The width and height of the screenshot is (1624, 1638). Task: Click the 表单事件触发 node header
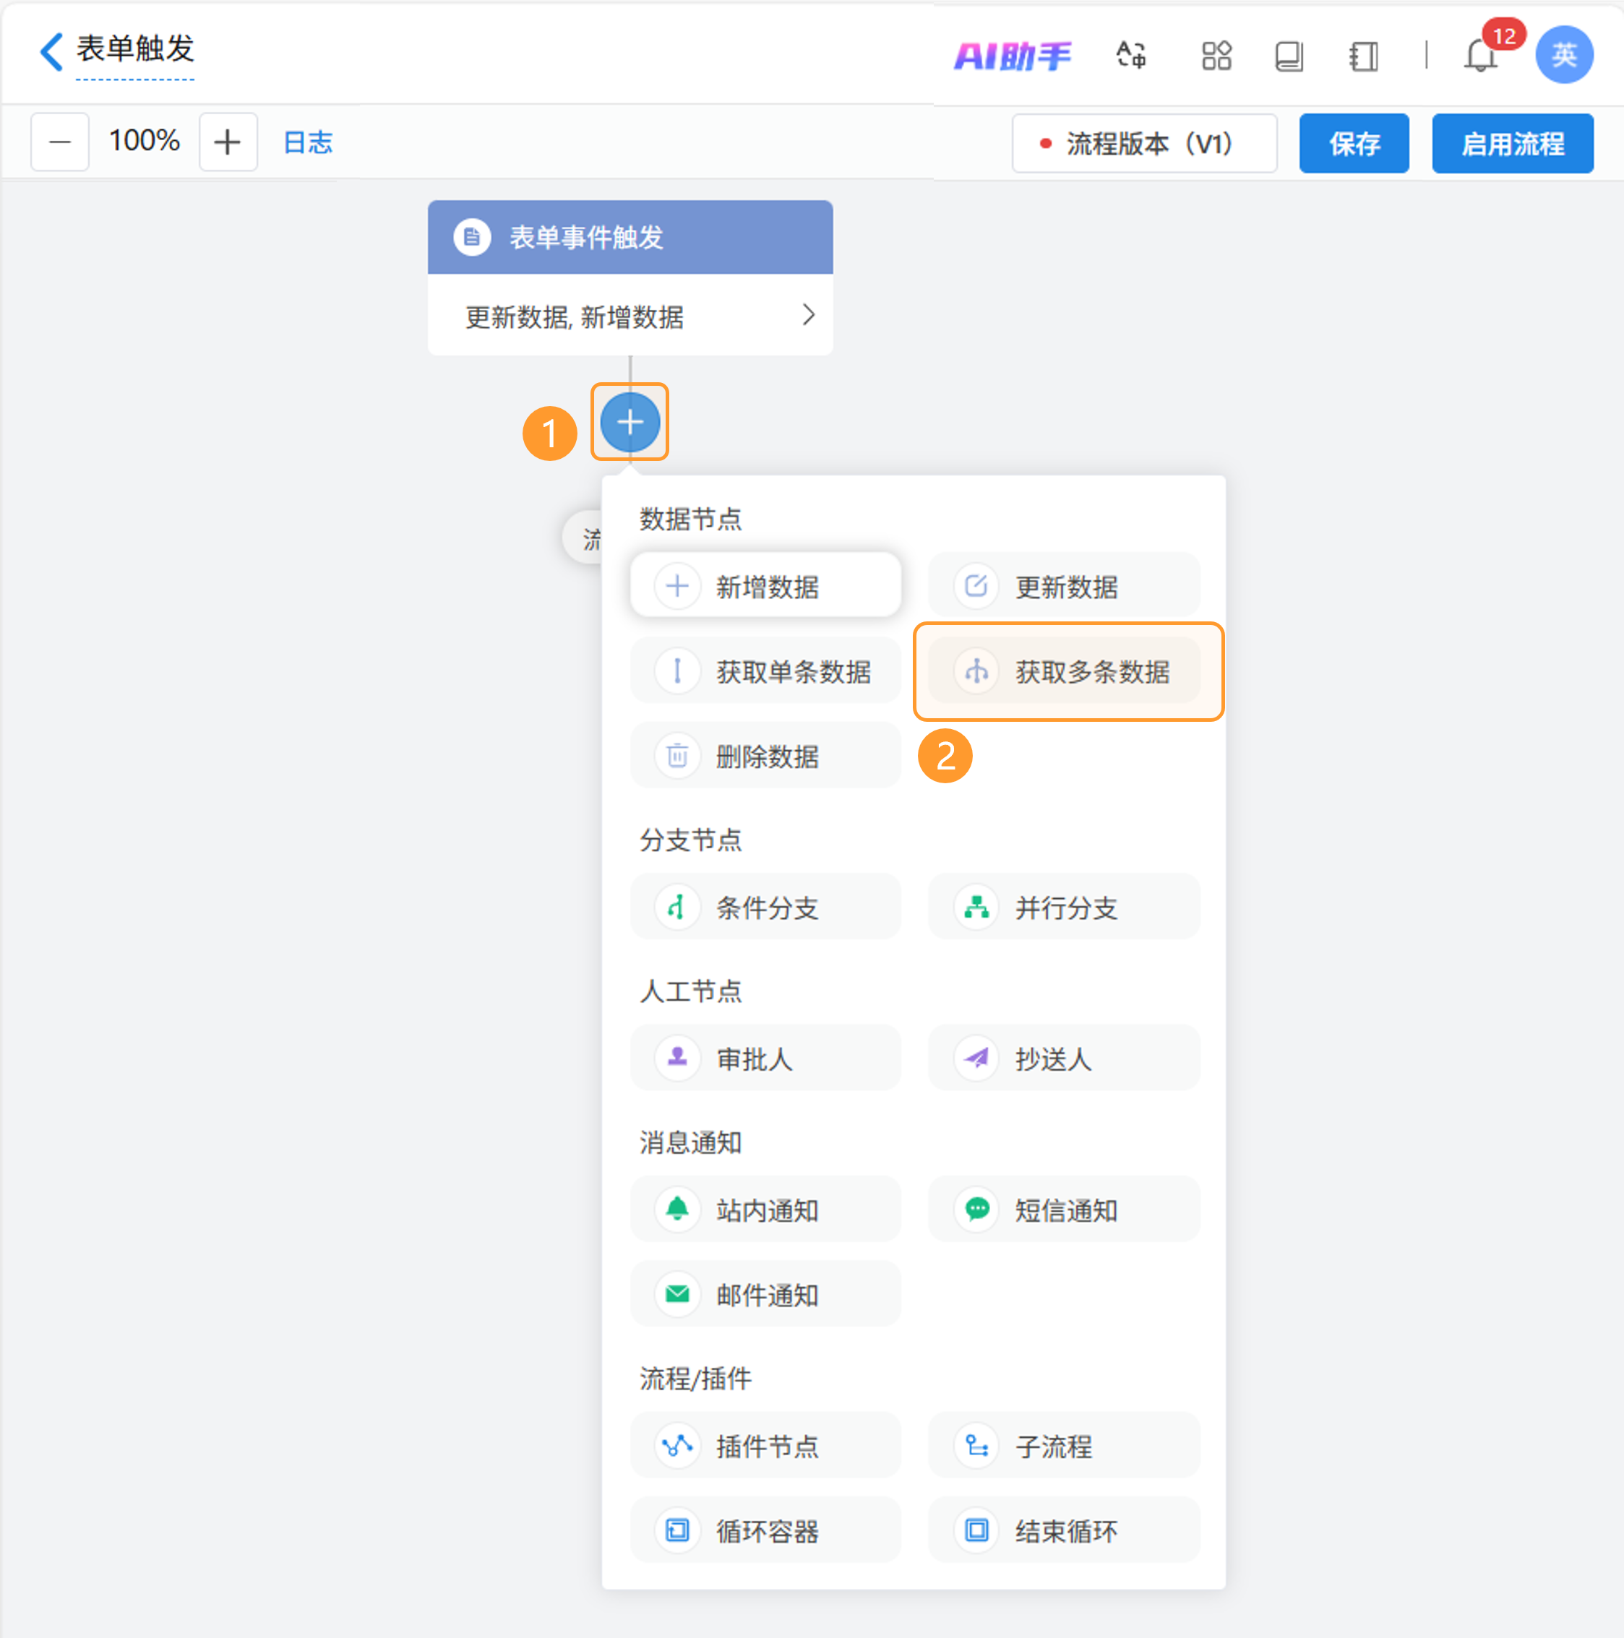click(630, 238)
